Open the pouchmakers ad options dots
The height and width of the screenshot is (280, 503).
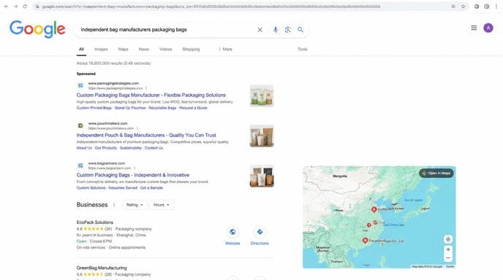coord(137,128)
